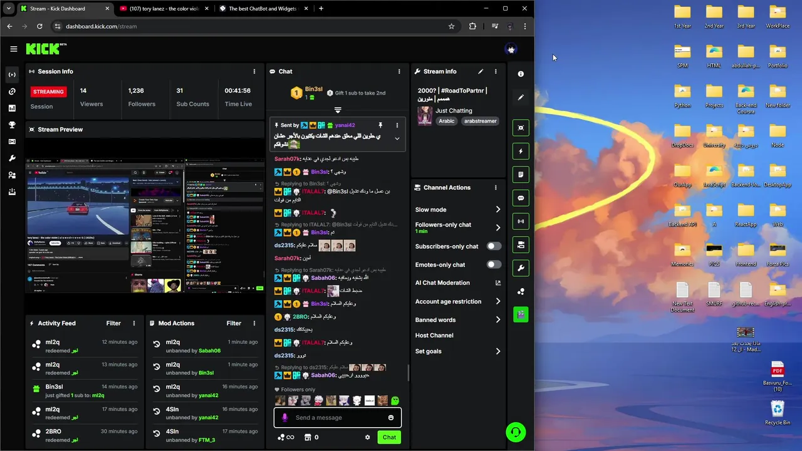Open Session Info panel options menu
This screenshot has width=802, height=451.
[x=254, y=71]
